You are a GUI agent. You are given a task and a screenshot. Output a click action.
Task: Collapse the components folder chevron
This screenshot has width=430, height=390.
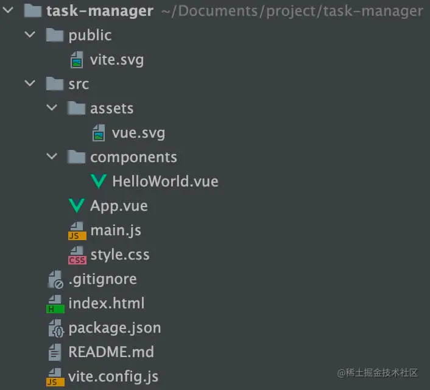[x=52, y=156]
